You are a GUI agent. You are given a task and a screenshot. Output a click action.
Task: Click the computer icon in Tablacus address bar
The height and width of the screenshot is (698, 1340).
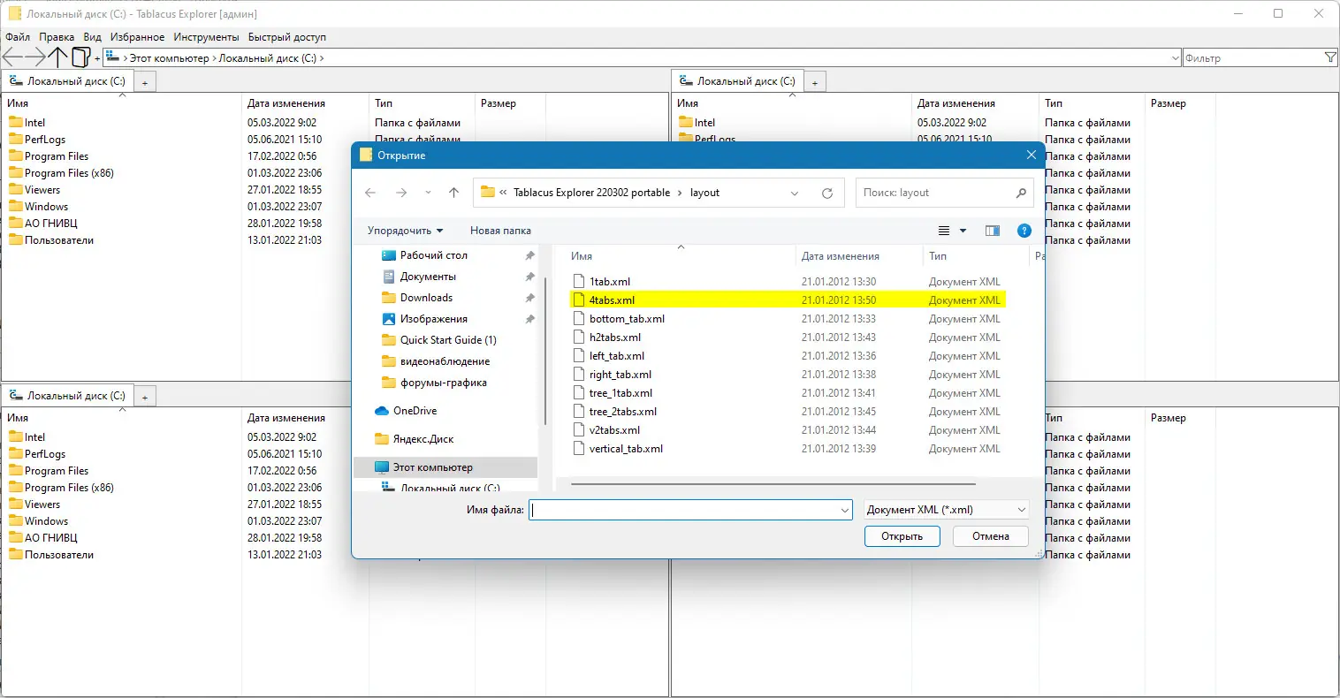(112, 57)
